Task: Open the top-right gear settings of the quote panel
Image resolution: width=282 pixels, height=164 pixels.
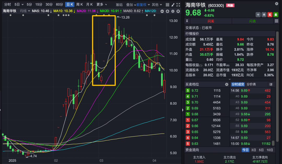Action: click(276, 3)
